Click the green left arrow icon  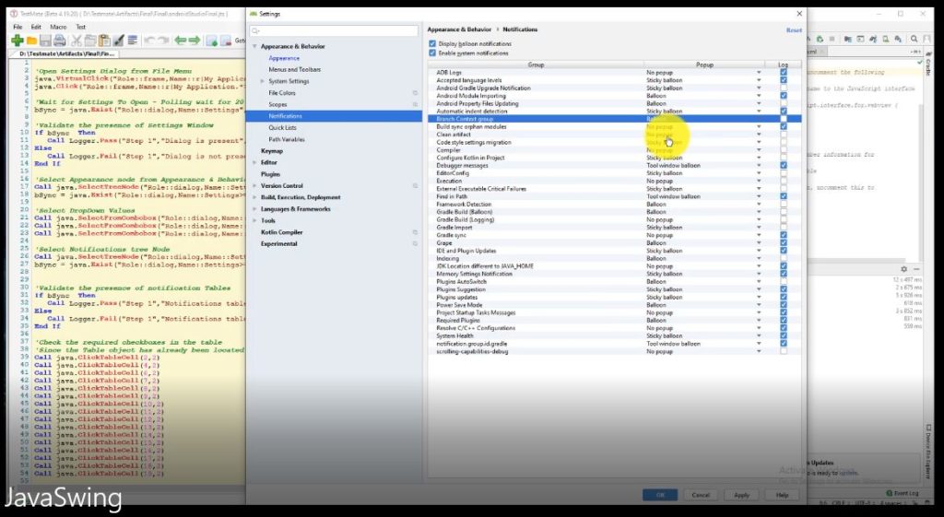(180, 41)
